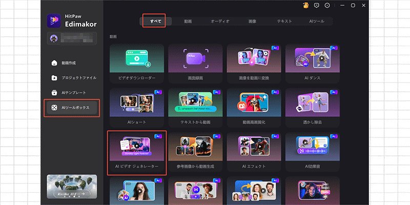Switch to the 画像 tab
The image size is (410, 205).
(x=252, y=22)
